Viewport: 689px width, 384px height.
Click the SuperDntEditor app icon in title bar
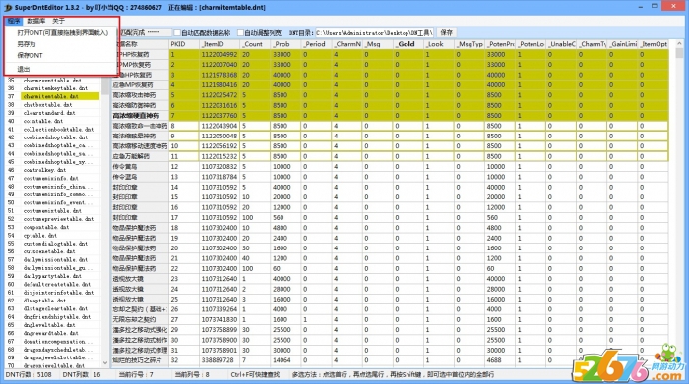tap(8, 8)
